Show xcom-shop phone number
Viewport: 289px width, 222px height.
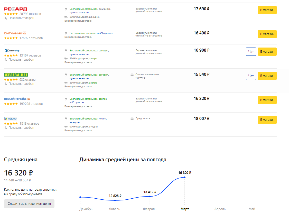click(21, 60)
